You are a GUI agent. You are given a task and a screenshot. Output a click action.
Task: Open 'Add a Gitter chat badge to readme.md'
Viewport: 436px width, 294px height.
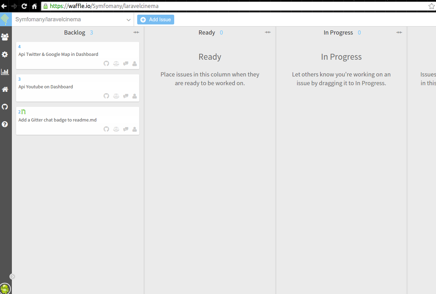point(58,120)
